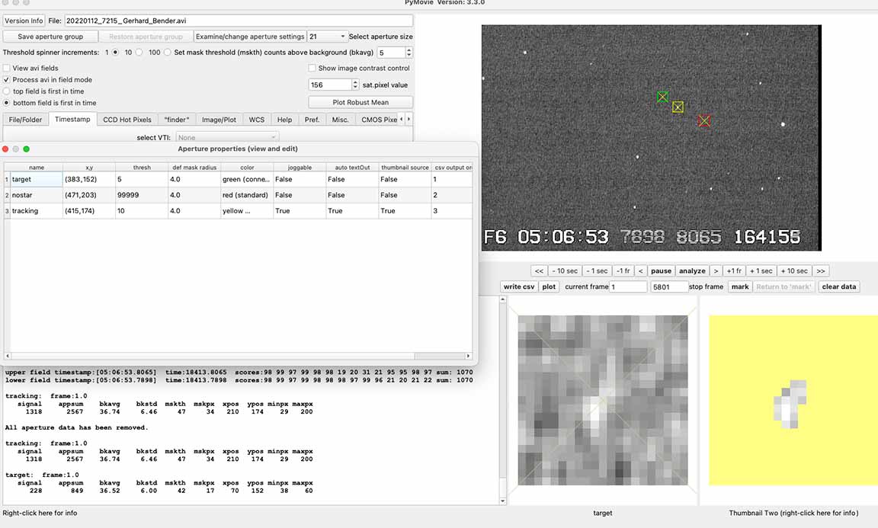Close the Aperture properties window
878x528 pixels.
[5, 149]
